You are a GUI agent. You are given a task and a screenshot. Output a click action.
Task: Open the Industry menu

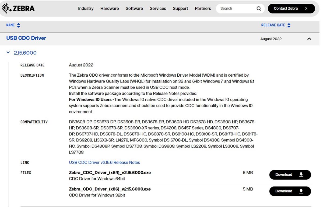pyautogui.click(x=86, y=9)
